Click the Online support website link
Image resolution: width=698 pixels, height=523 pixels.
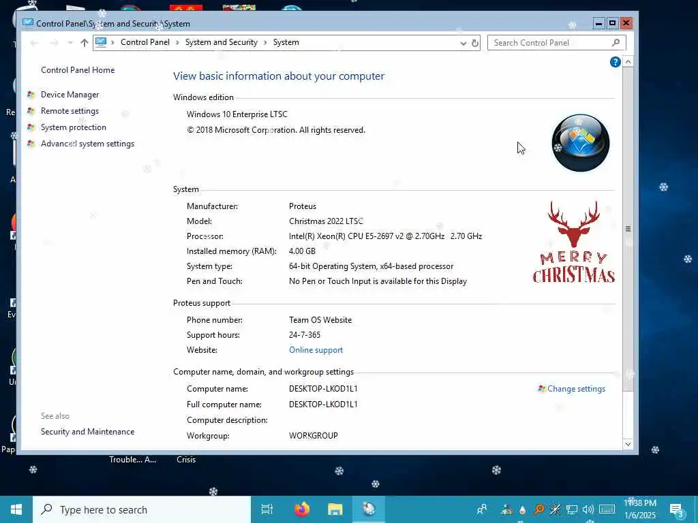click(316, 350)
